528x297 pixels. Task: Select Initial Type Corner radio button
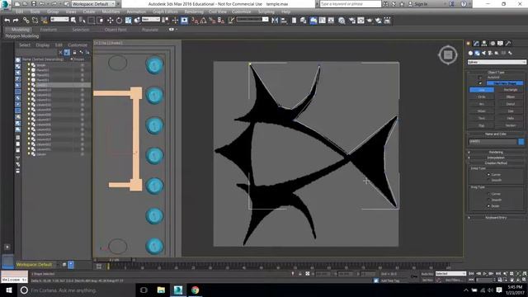(x=488, y=174)
